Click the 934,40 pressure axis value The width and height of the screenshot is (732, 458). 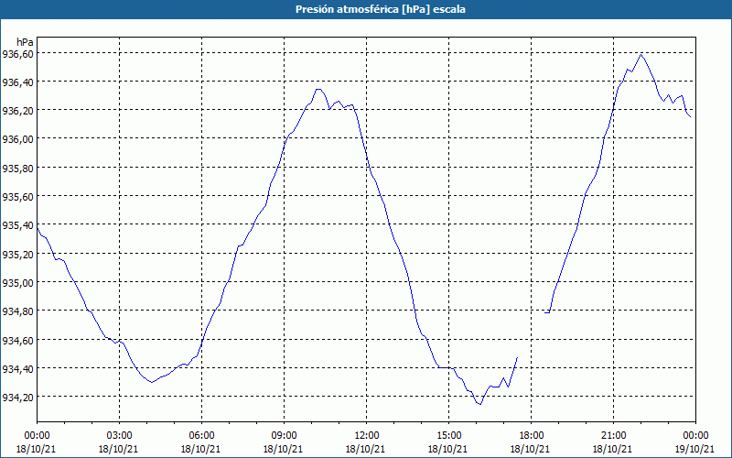(17, 369)
